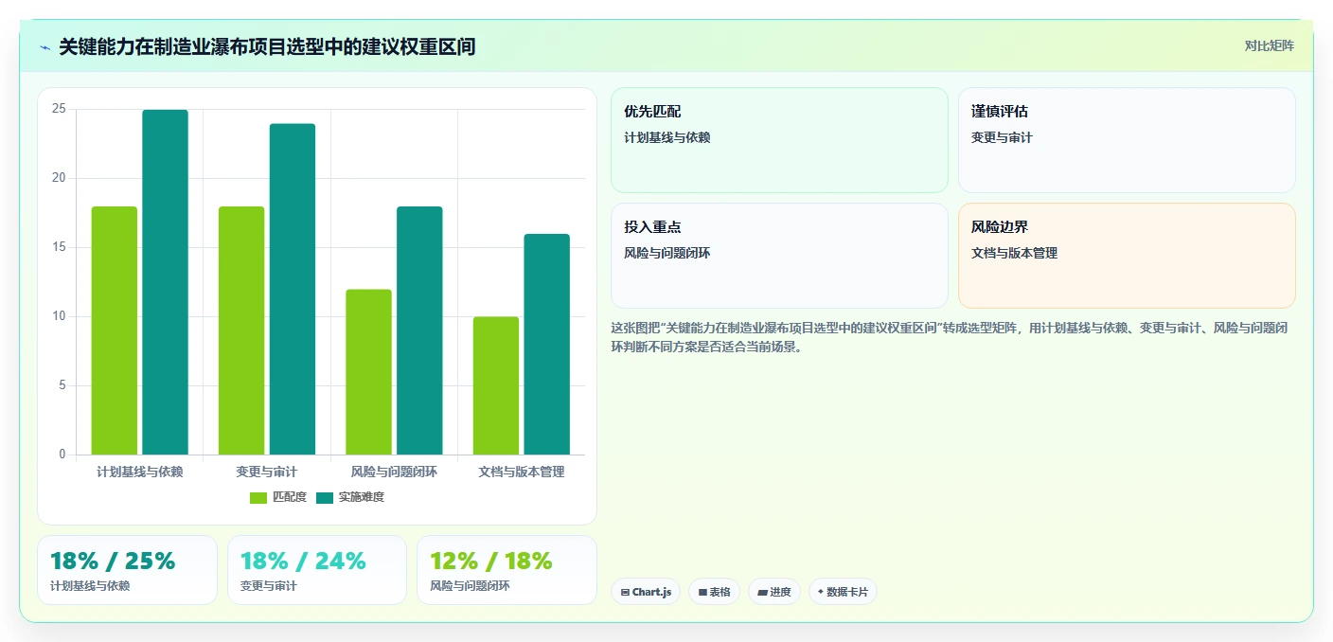The width and height of the screenshot is (1333, 642).
Task: Click the 实施难度 bar for 变更与审计
Action: (x=293, y=289)
